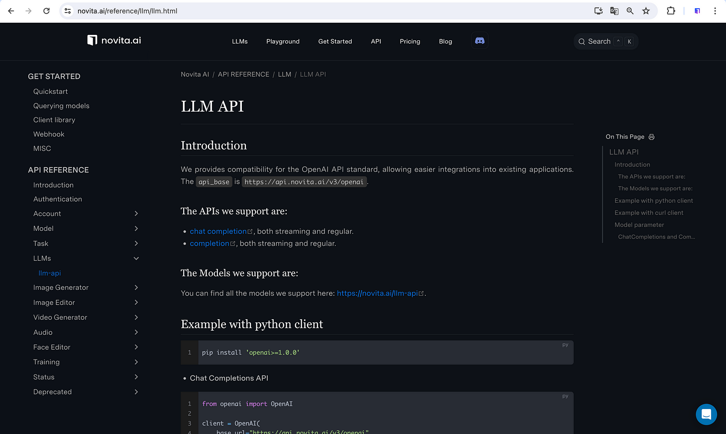Click the novita.ai logo
The image size is (726, 434).
point(114,40)
